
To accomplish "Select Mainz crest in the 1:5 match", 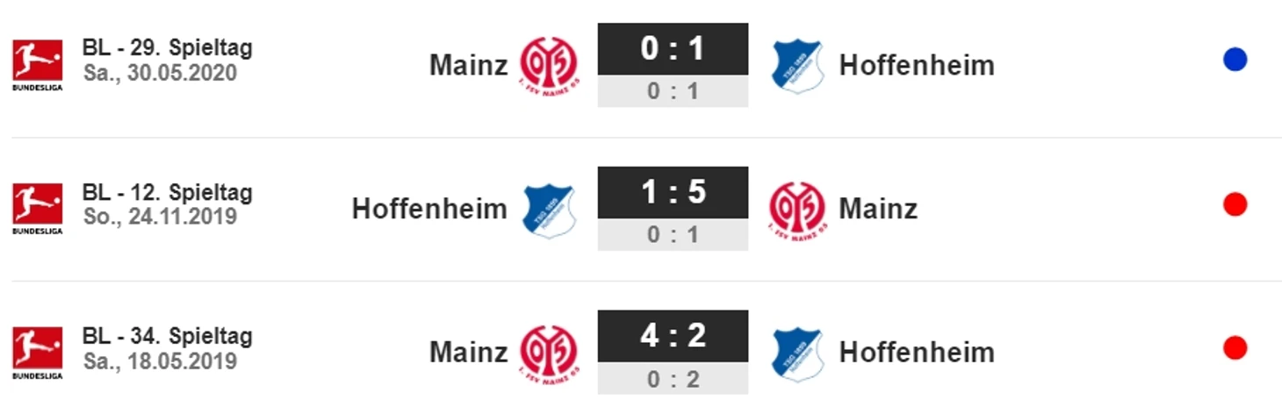I will coord(797,211).
